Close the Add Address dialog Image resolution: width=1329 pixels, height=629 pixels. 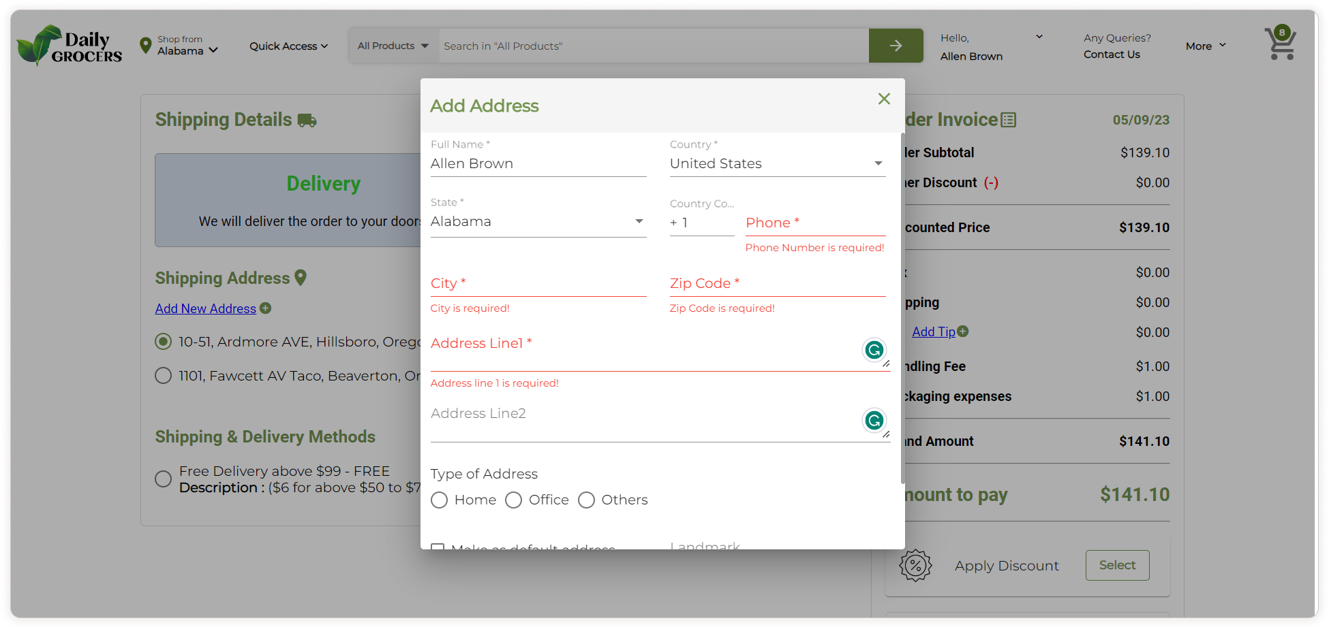click(884, 99)
